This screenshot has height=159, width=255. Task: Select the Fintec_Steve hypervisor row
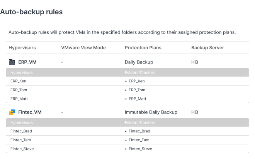[21, 149]
